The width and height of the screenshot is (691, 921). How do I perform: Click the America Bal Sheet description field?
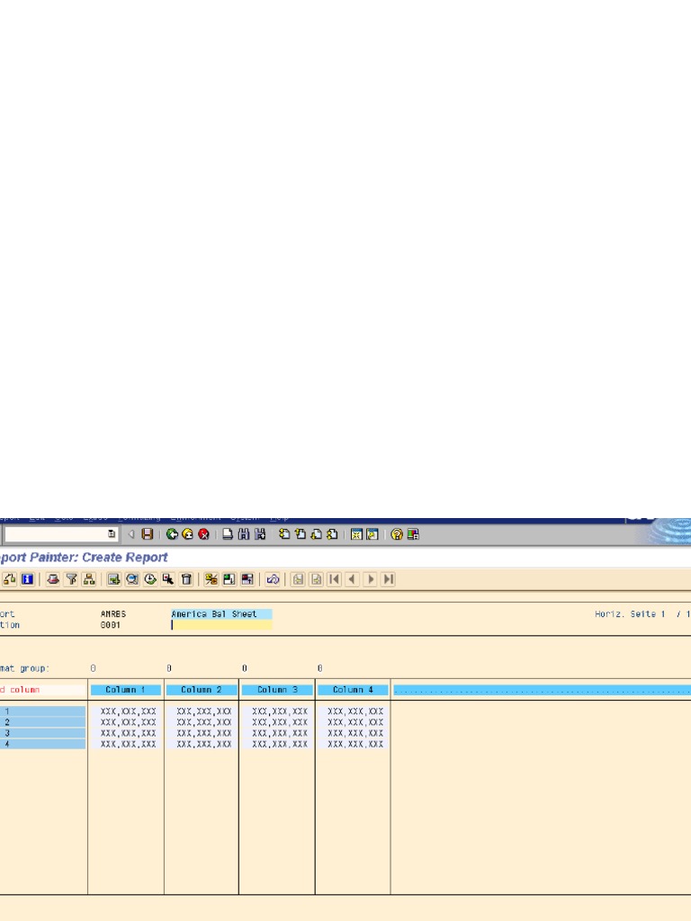(221, 614)
